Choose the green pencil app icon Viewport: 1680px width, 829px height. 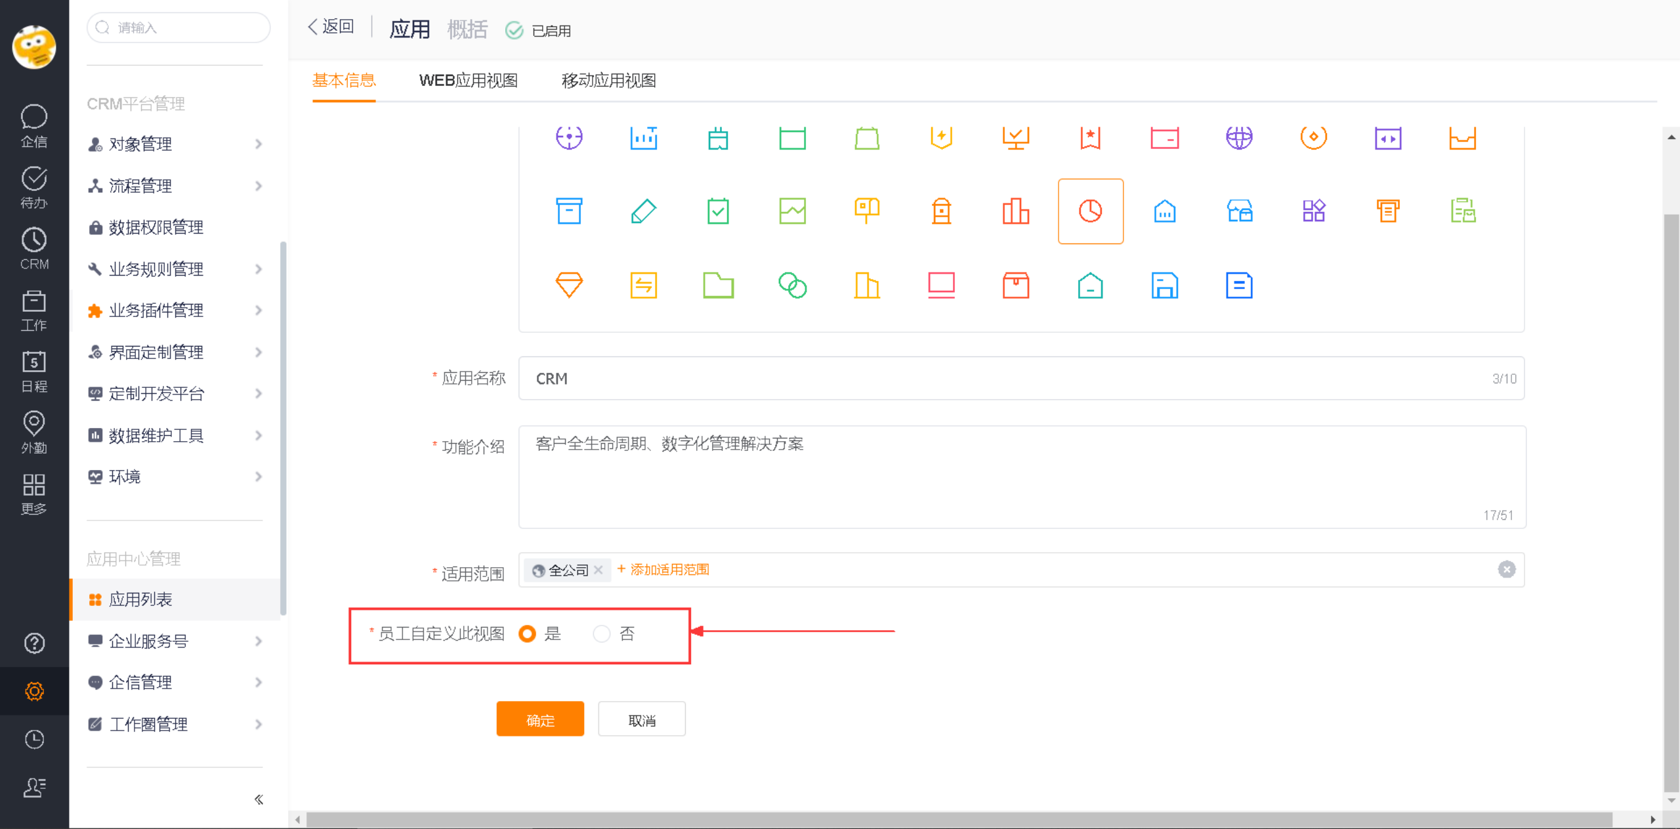[x=644, y=211]
